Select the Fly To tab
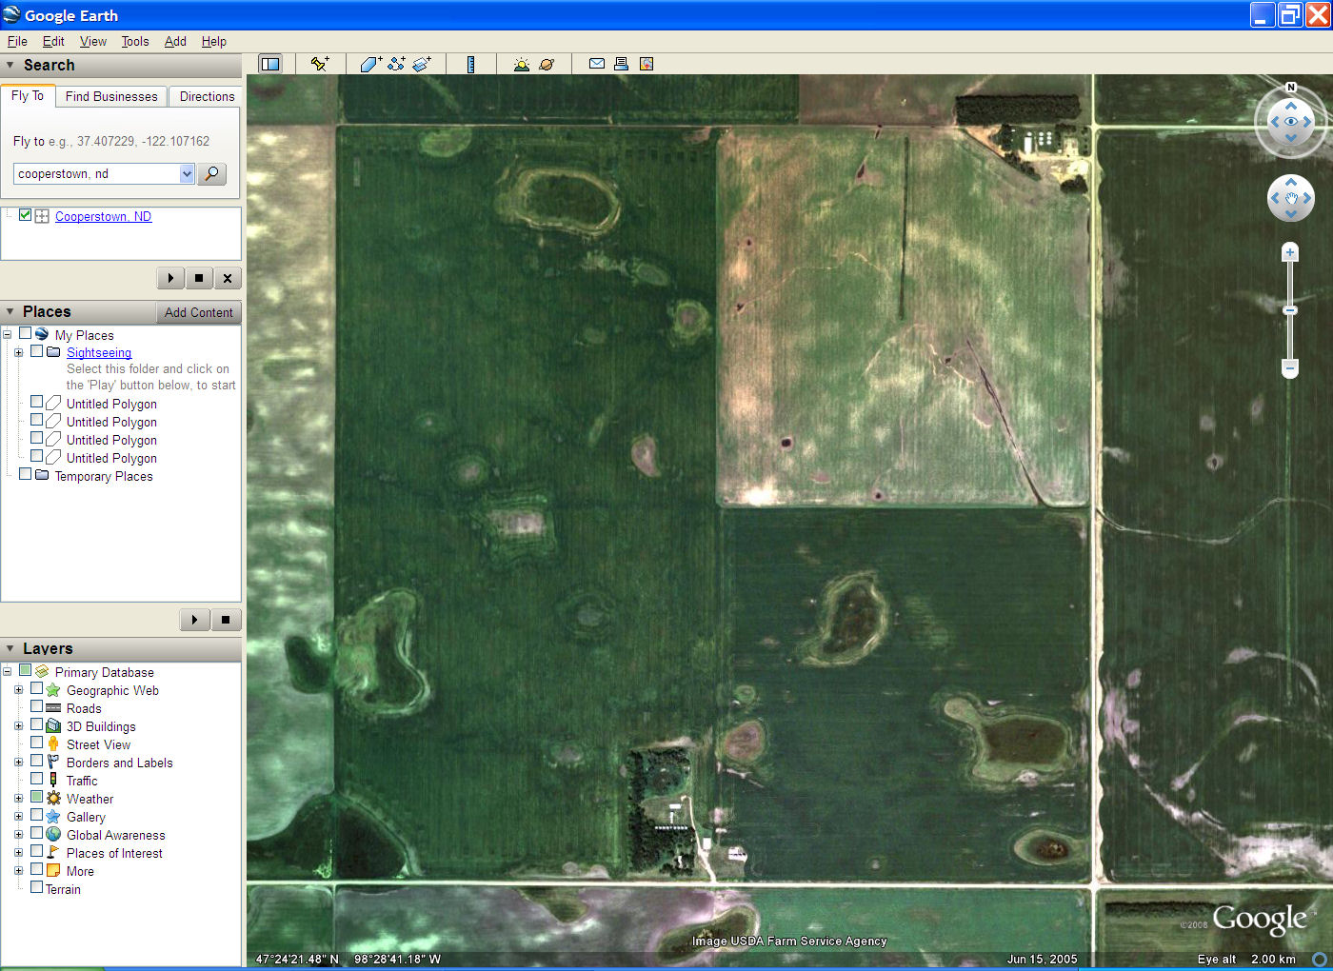This screenshot has width=1333, height=971. (28, 95)
